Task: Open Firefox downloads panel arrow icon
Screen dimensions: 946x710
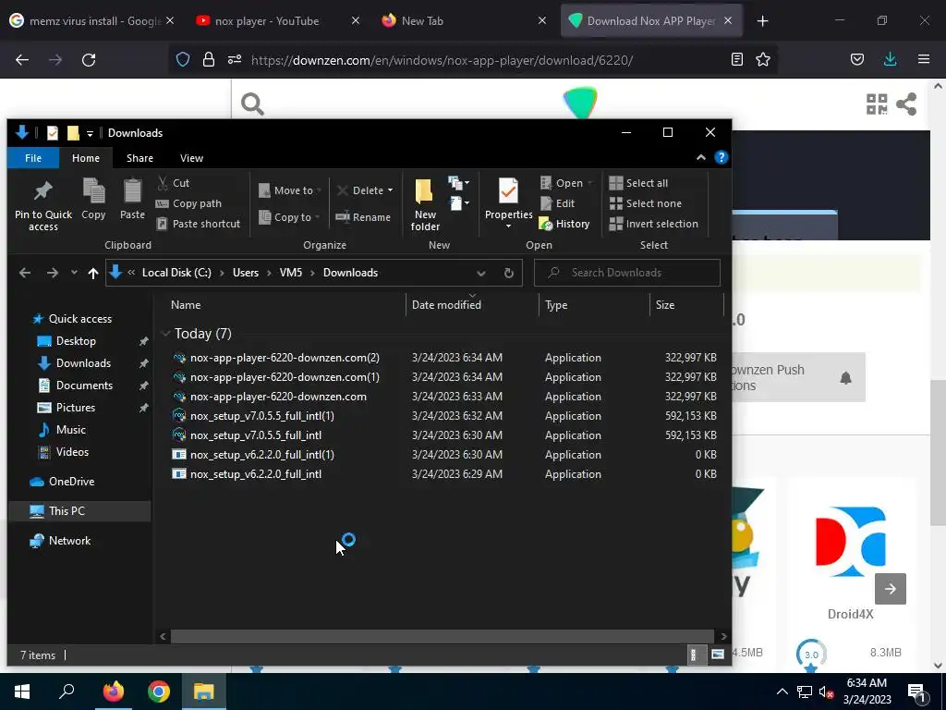Action: 890,59
